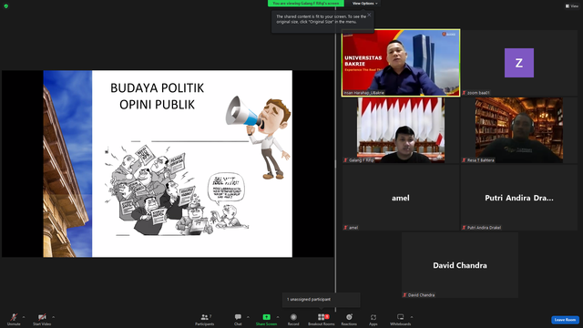
Task: Click muted mic icon beside Resa T Bahtera
Action: [464, 160]
